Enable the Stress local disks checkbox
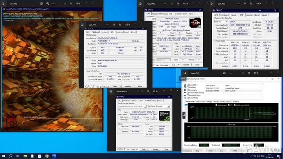Screen dimensions: 283x159 (x=188, y=95)
